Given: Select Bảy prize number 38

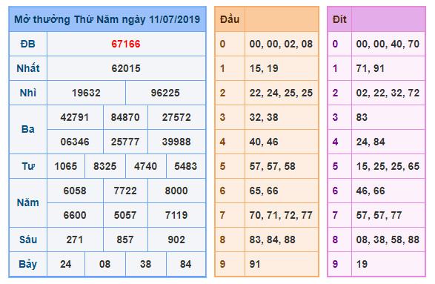Looking at the screenshot, I should click(x=146, y=264).
